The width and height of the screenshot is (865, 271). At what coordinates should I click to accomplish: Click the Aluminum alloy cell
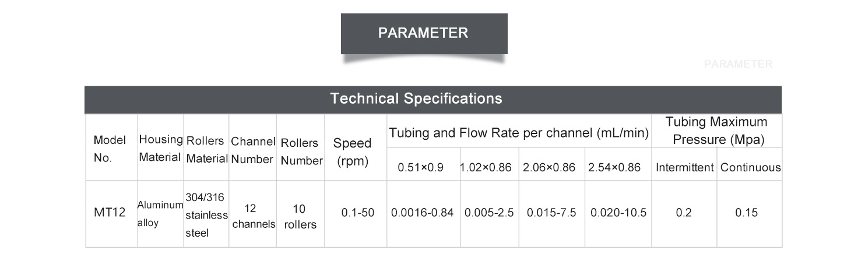click(160, 214)
